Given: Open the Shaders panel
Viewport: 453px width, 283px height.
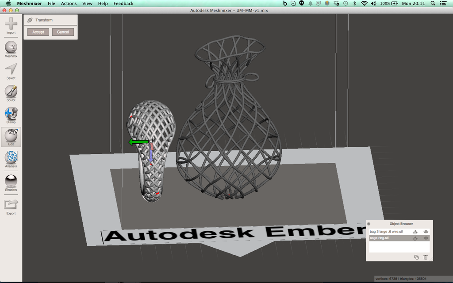Looking at the screenshot, I should coord(11,183).
